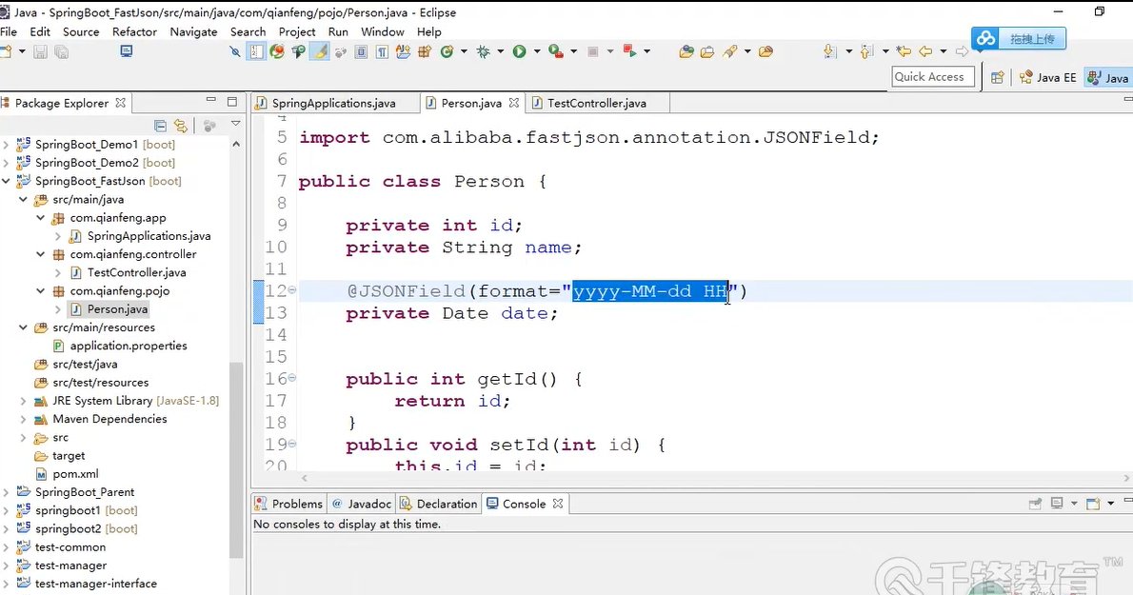The height and width of the screenshot is (595, 1133).
Task: Click the target folder in explorer
Action: [69, 456]
